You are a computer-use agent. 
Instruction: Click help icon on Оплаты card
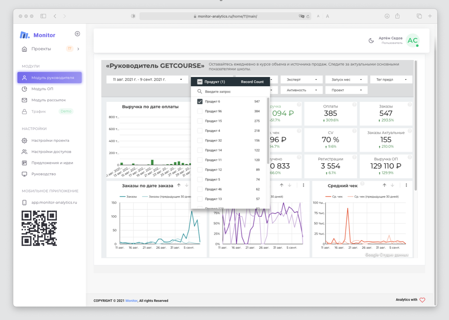(x=354, y=105)
